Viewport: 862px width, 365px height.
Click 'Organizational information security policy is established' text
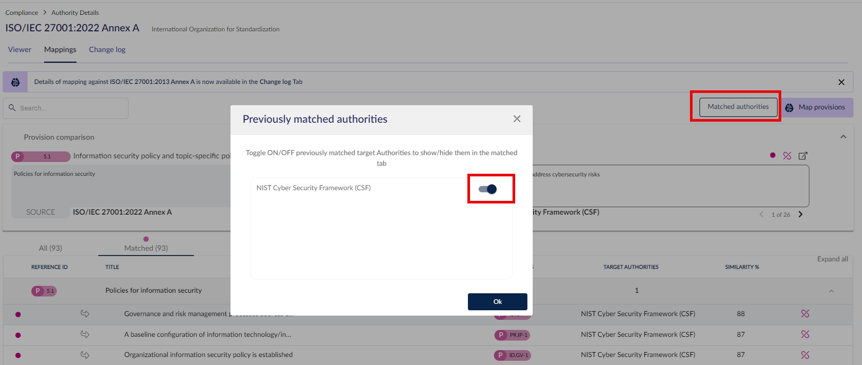pyautogui.click(x=208, y=355)
